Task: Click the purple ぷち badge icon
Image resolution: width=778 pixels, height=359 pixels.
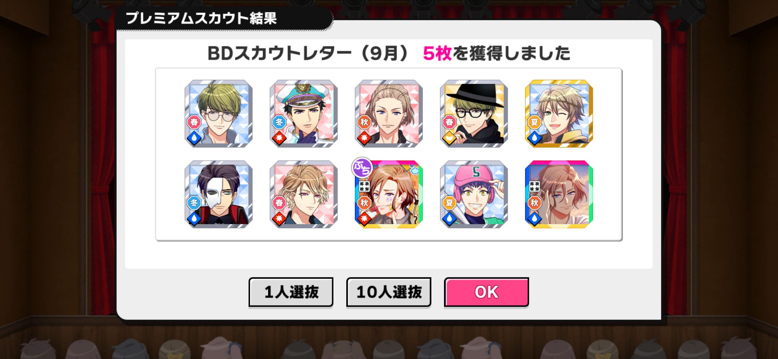Action: [x=362, y=168]
